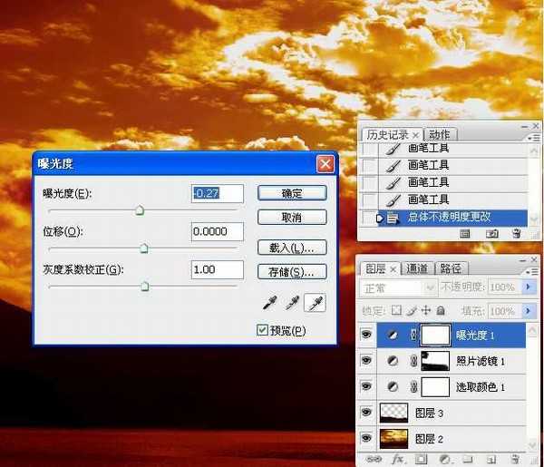Create a new snapshot in History panel
544x467 pixels.
pyautogui.click(x=491, y=233)
